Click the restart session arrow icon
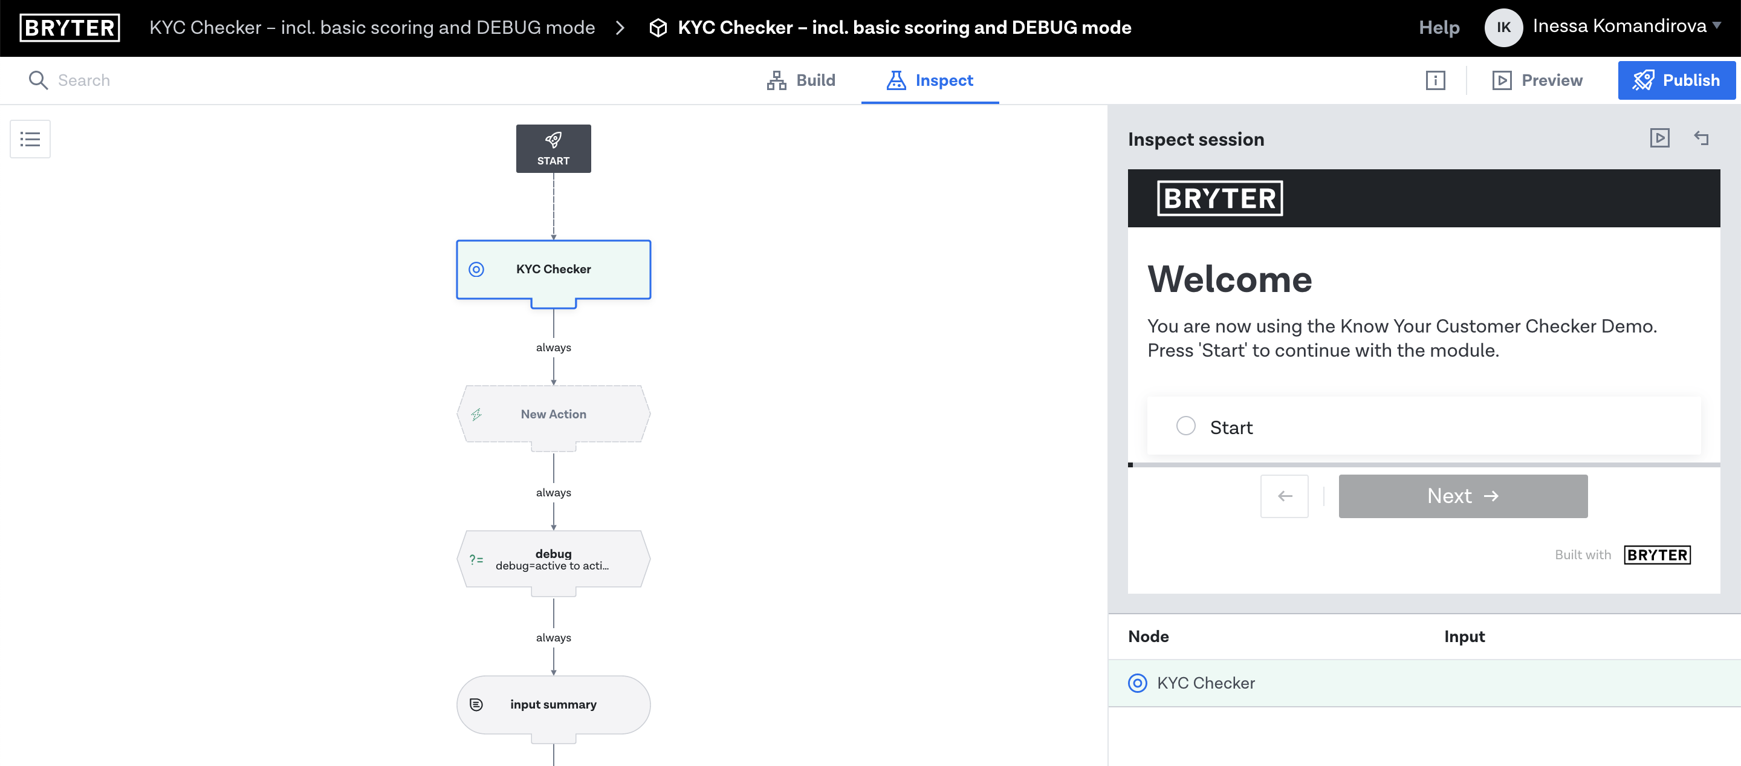This screenshot has width=1741, height=766. click(1701, 138)
